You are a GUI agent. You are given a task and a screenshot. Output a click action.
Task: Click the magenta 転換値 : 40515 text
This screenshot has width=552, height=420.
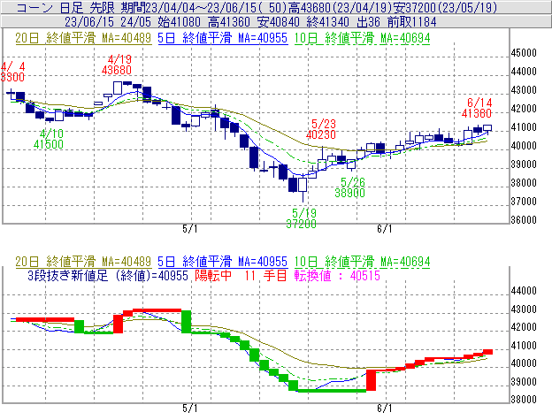pyautogui.click(x=337, y=275)
